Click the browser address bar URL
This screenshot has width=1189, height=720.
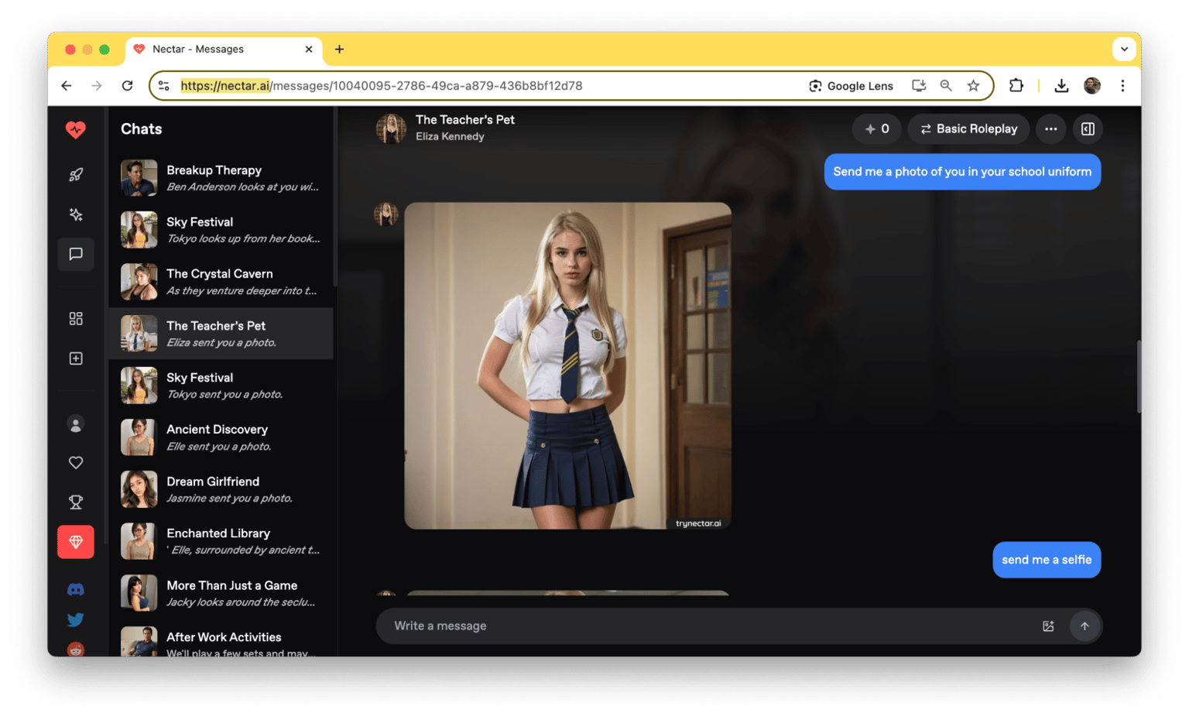point(382,86)
